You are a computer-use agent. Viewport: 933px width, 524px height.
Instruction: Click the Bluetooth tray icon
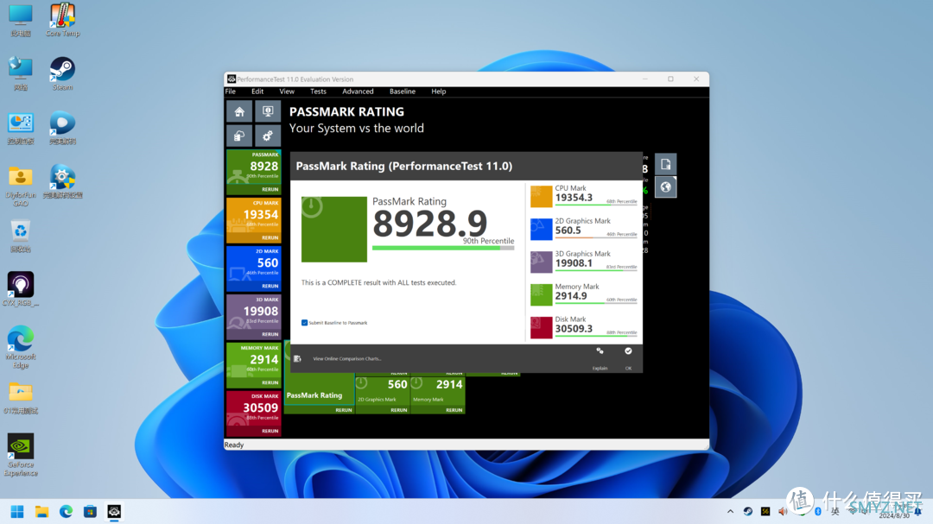817,512
